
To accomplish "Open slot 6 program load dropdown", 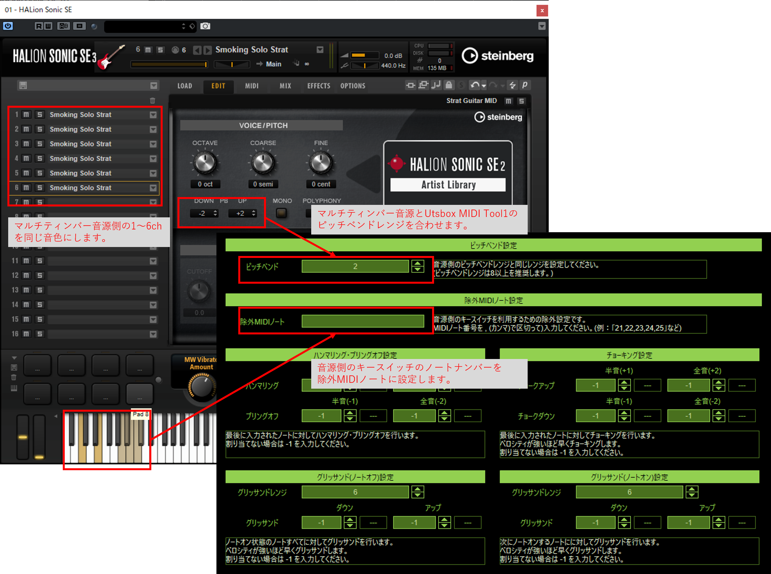I will [153, 188].
